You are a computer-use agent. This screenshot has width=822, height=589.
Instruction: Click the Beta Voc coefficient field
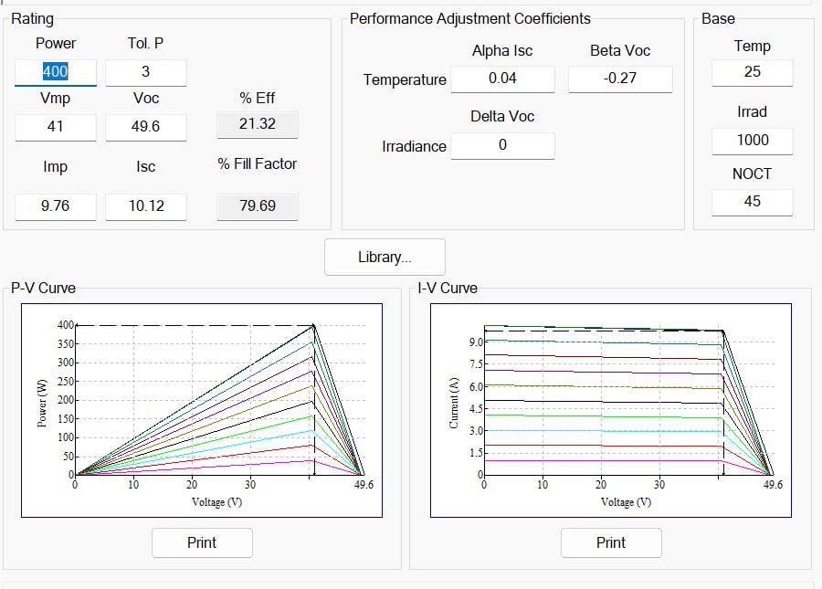(620, 79)
